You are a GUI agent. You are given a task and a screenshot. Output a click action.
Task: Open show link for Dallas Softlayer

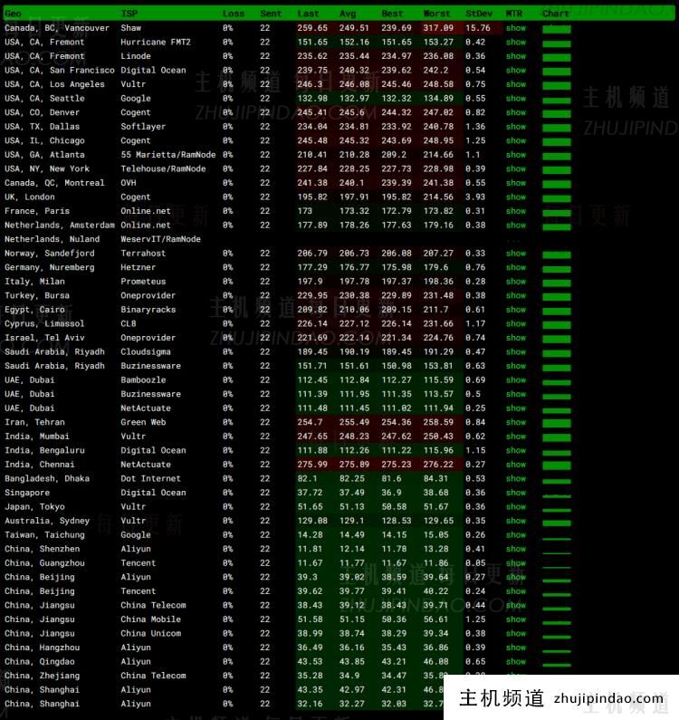[515, 127]
